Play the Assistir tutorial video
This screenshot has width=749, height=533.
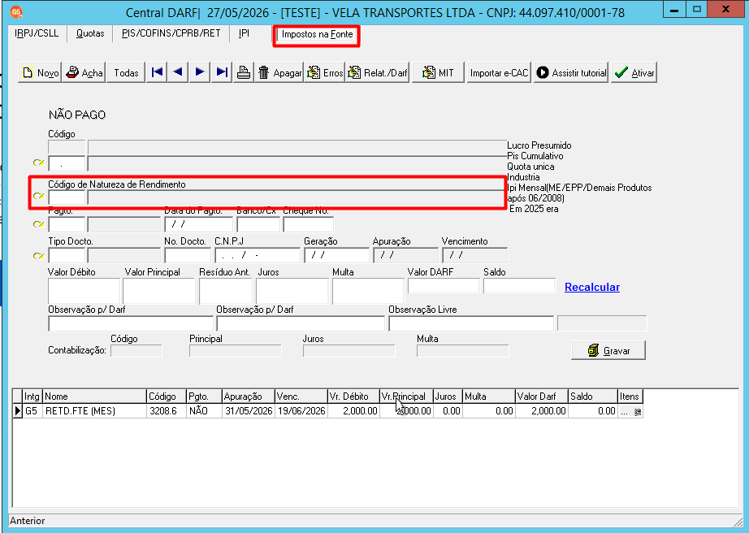click(x=571, y=72)
